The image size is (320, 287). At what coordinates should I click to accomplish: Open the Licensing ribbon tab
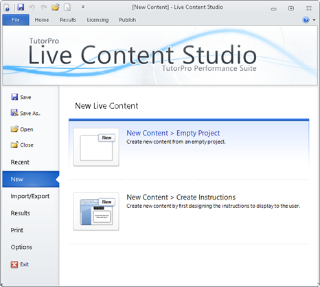(98, 20)
